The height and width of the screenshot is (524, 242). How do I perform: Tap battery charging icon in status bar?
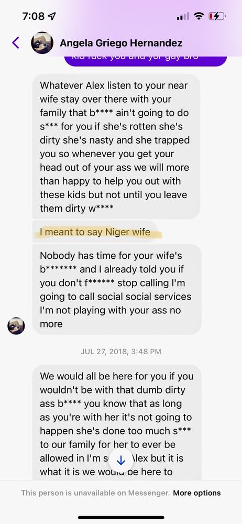(217, 16)
